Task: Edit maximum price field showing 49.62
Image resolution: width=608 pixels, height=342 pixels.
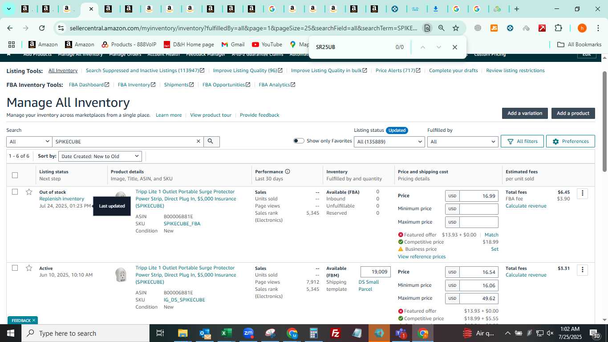Action: pyautogui.click(x=479, y=298)
